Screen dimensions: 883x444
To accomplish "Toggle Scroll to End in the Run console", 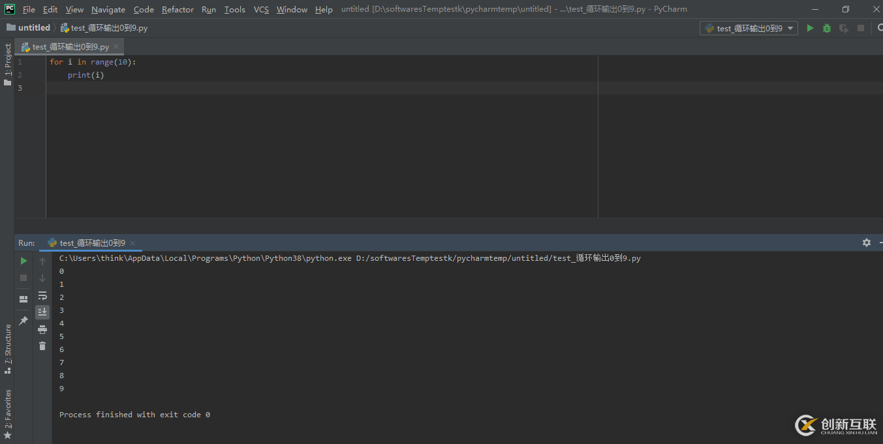I will (42, 312).
